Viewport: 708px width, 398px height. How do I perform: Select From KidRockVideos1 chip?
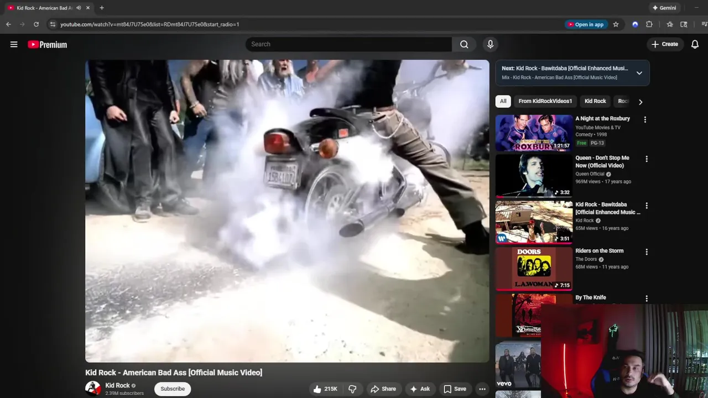click(545, 101)
